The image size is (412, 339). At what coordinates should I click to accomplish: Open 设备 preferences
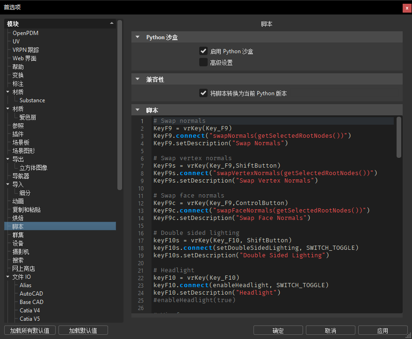(x=18, y=243)
